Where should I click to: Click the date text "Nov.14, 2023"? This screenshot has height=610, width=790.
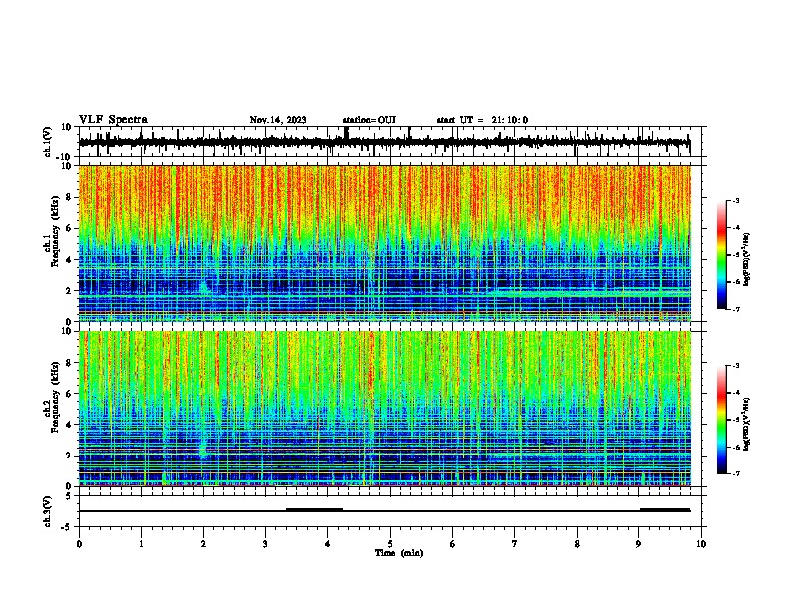(x=278, y=120)
